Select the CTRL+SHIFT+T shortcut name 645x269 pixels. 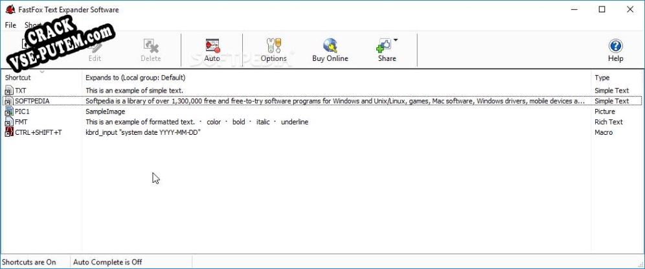[38, 132]
